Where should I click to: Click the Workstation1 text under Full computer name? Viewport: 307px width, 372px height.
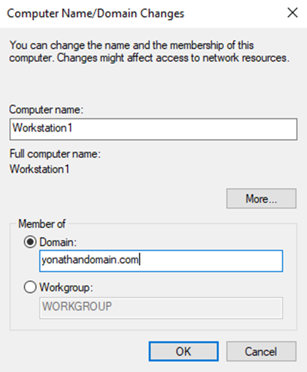[x=39, y=169]
